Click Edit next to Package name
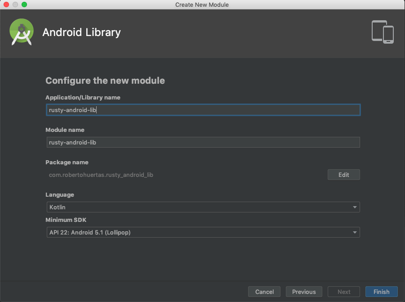 pyautogui.click(x=343, y=175)
